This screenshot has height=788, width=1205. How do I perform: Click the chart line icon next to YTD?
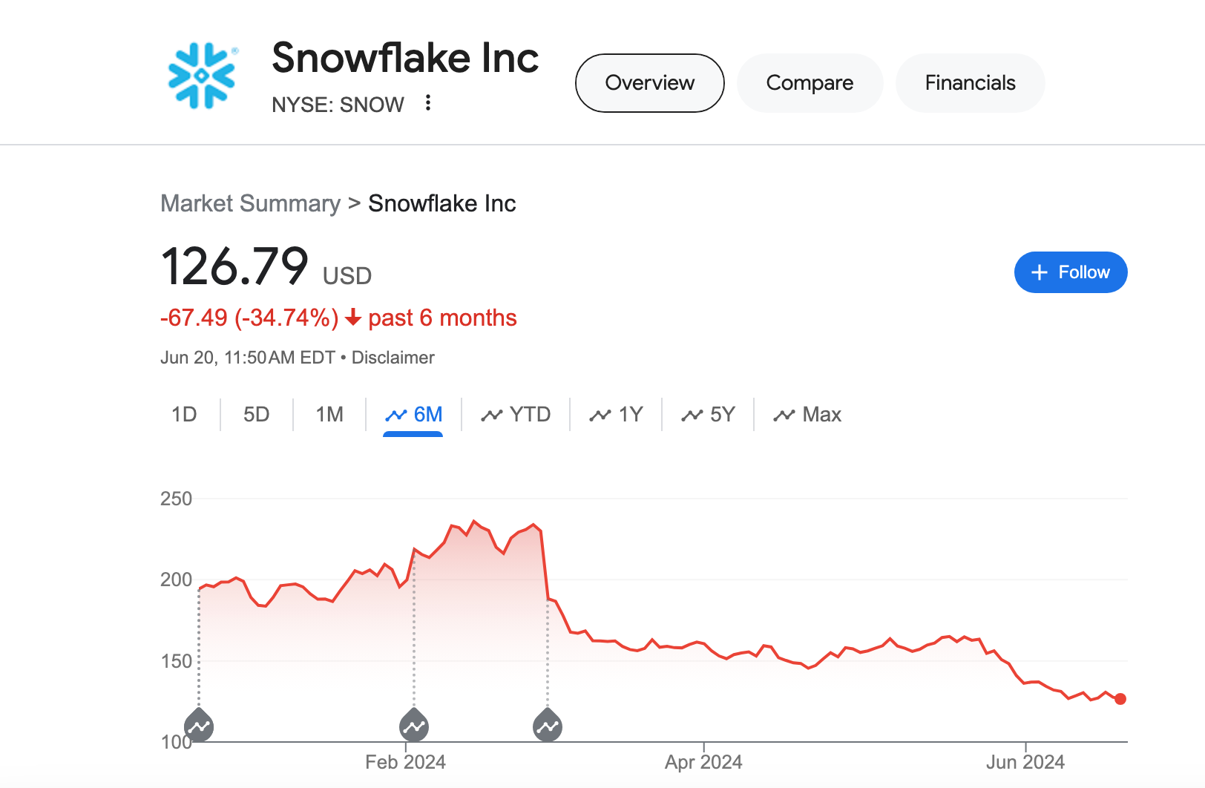[492, 415]
